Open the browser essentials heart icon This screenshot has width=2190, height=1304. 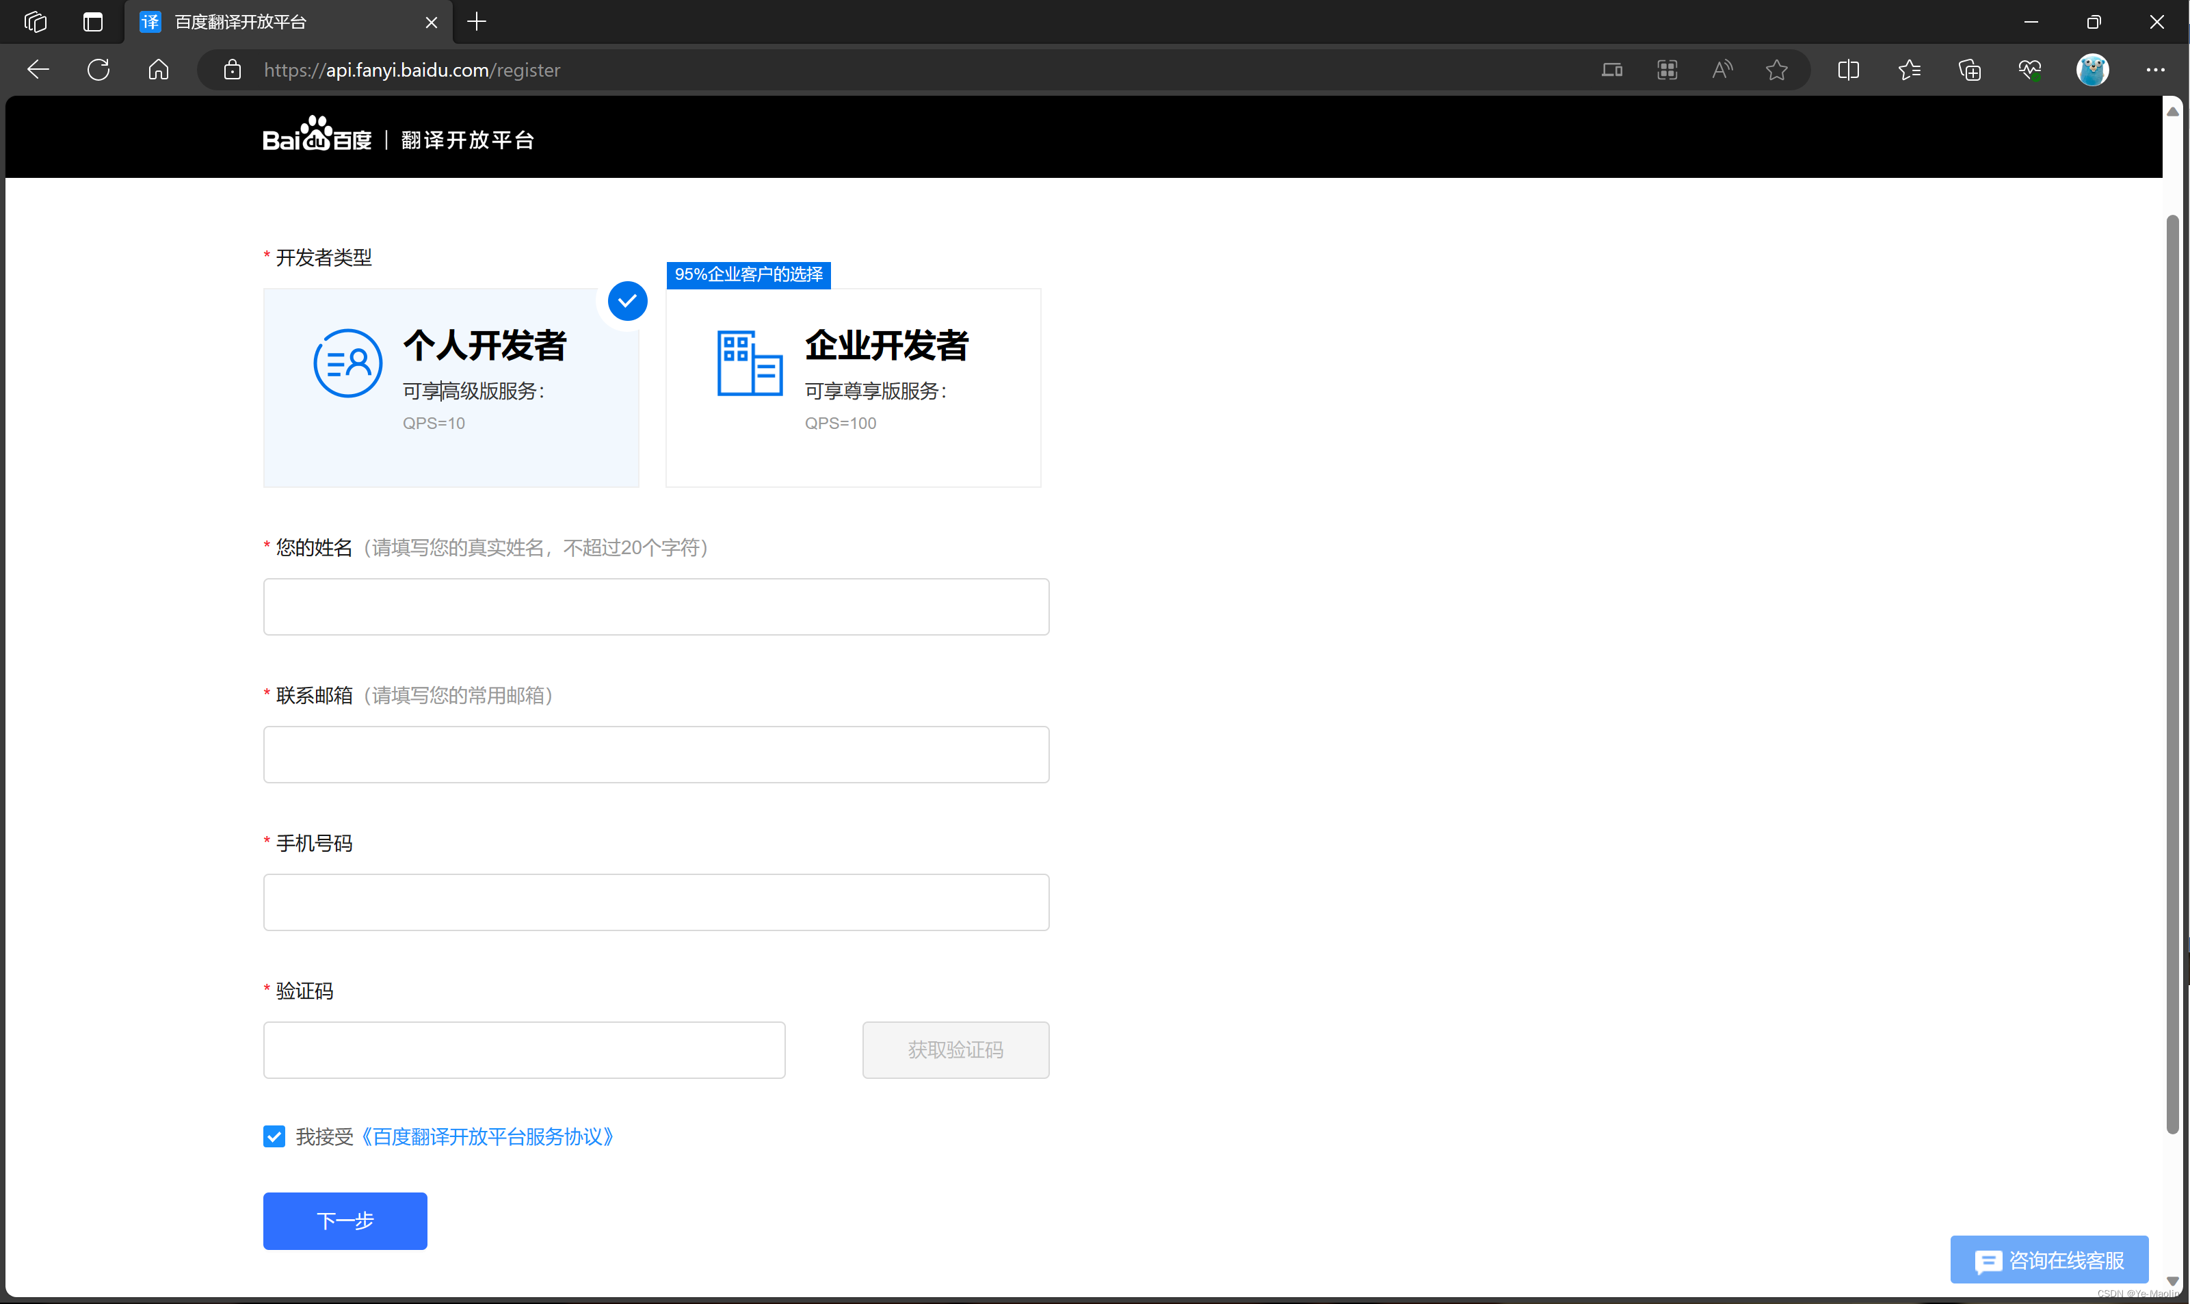[x=2029, y=69]
